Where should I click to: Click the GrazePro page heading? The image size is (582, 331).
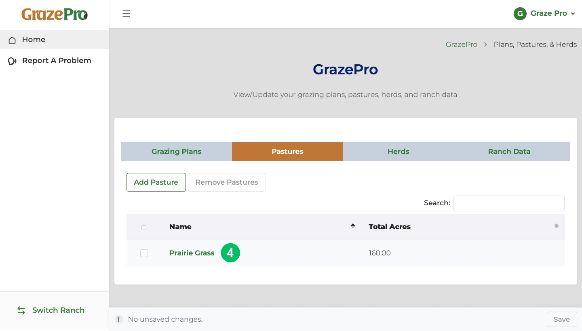pos(346,69)
